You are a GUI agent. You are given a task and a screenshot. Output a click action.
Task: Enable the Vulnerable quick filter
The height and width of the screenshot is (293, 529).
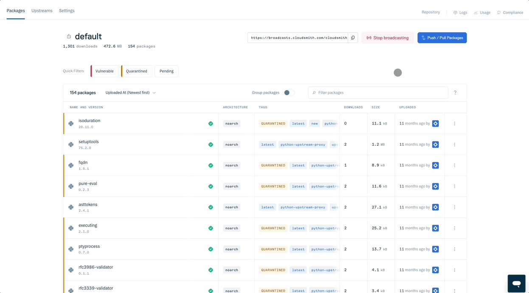(104, 71)
